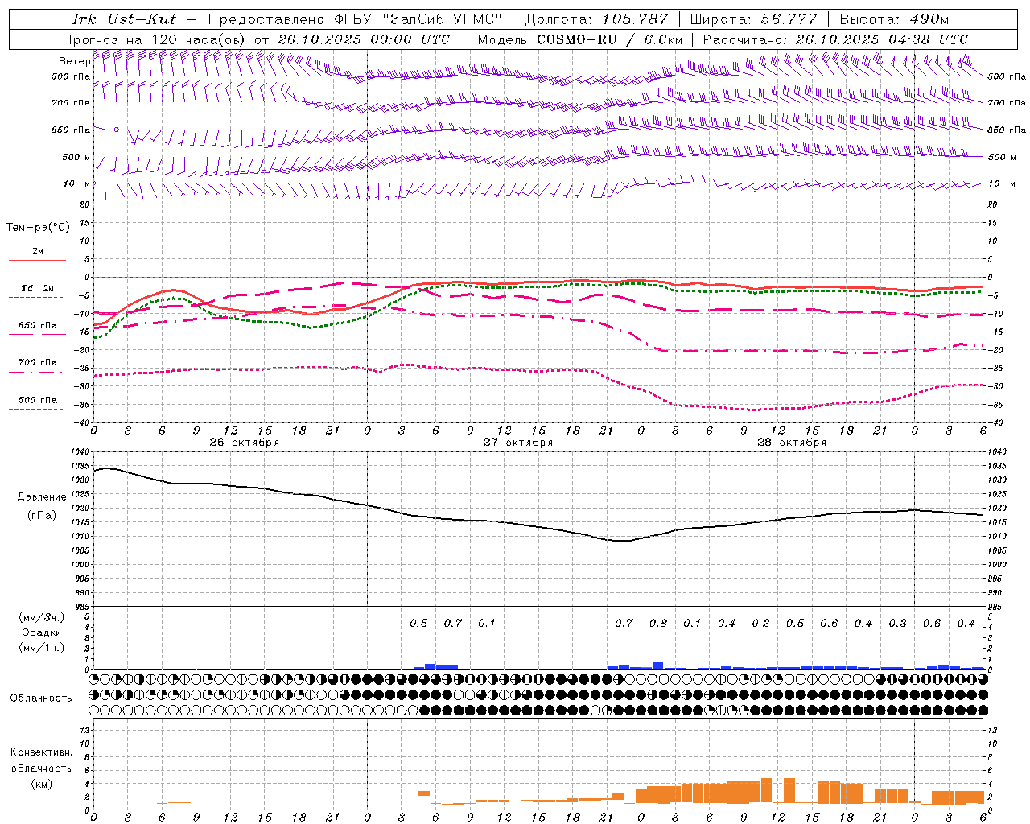Screen dimensions: 1030x824
Task: Select the model label COSMO-RU / 6.6км
Action: tap(609, 39)
